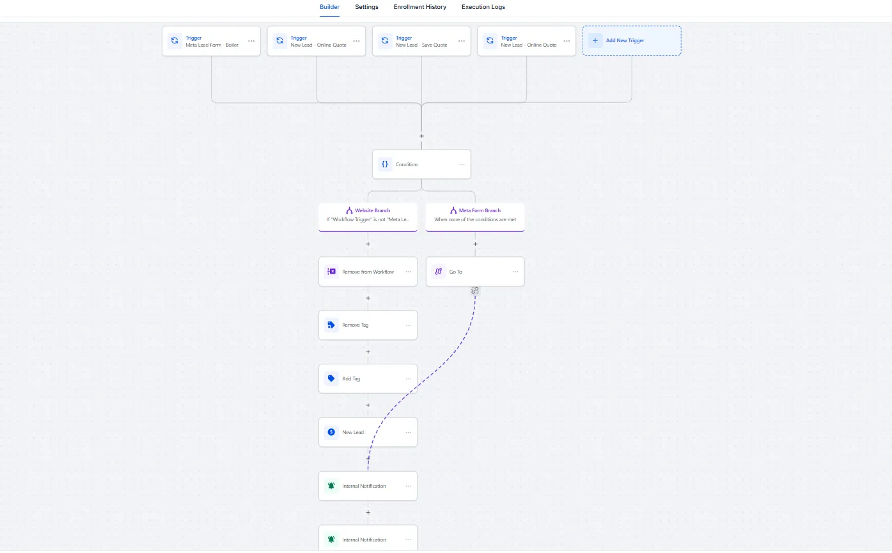The image size is (892, 553).
Task: Add step between Remove Tag and Add Tag
Action: point(368,351)
